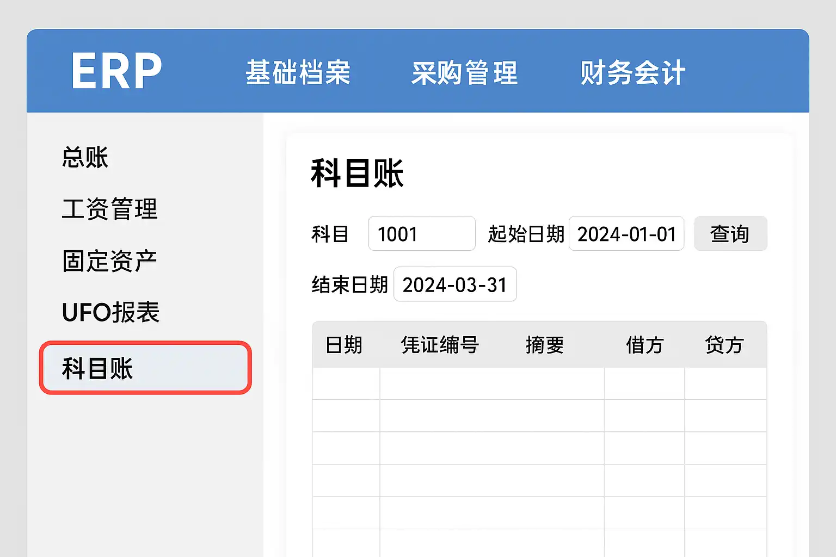Go to 工资管理 in the sidebar
The height and width of the screenshot is (557, 836).
pos(109,209)
